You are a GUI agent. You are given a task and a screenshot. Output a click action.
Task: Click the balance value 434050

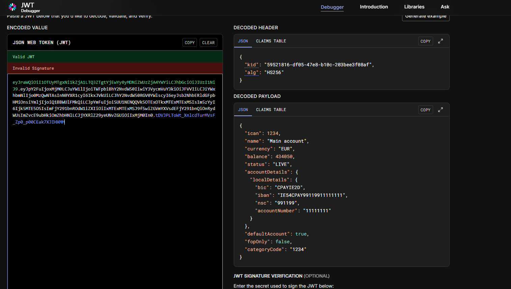pos(284,156)
